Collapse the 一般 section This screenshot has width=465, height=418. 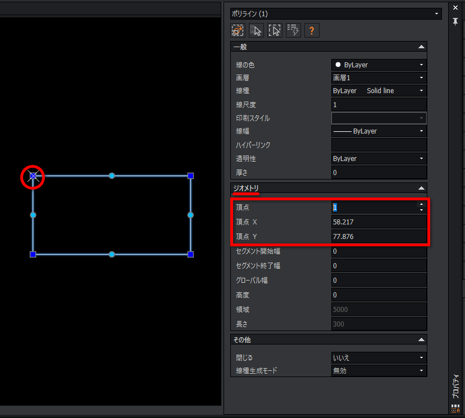pyautogui.click(x=421, y=47)
